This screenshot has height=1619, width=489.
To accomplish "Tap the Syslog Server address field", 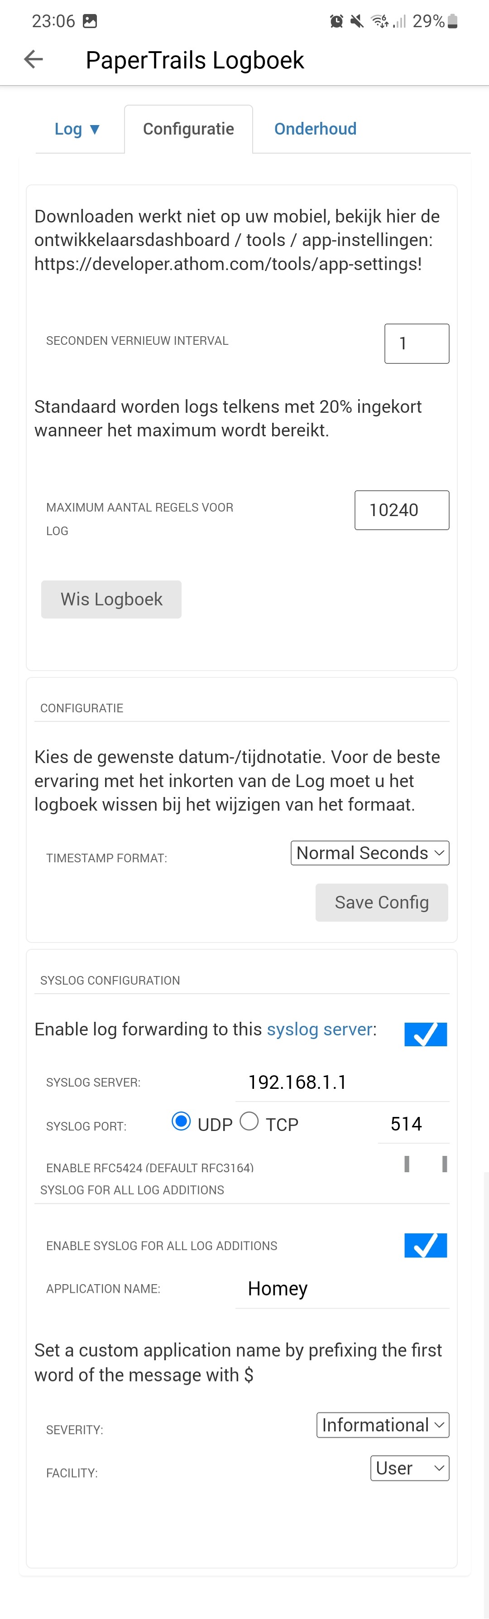I will pyautogui.click(x=341, y=1082).
